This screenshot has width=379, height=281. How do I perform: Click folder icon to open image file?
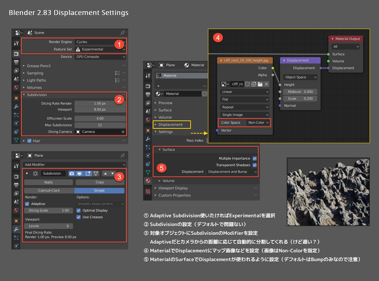260,84
